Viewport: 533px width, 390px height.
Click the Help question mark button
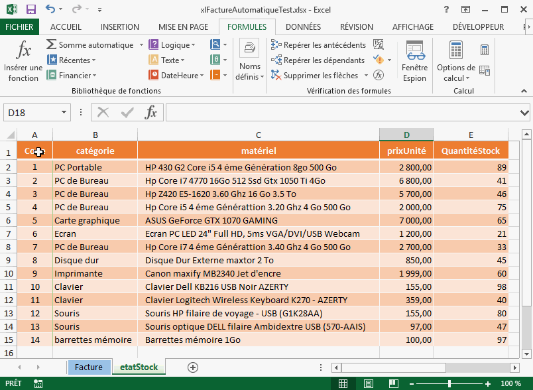(x=446, y=9)
